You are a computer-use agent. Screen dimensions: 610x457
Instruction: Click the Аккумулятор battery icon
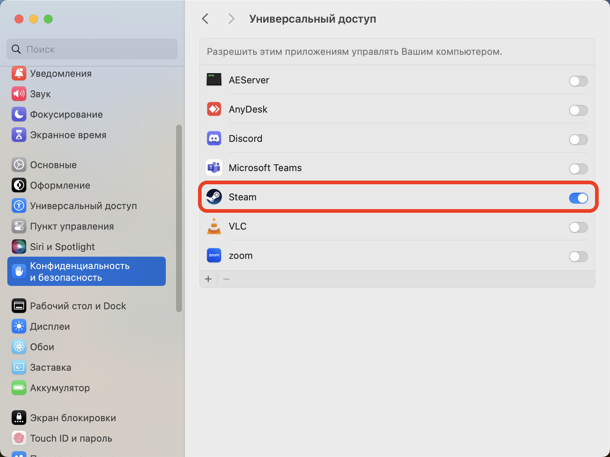[19, 388]
